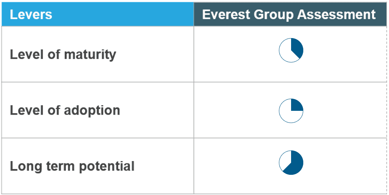The image size is (389, 195).
Task: Click the Level of adoption label
Action: 65,110
